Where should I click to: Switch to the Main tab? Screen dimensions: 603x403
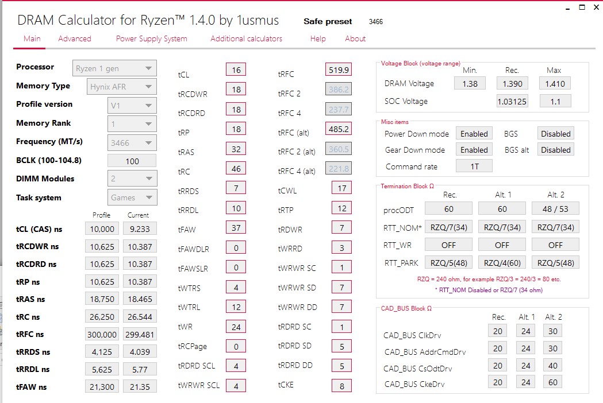32,39
